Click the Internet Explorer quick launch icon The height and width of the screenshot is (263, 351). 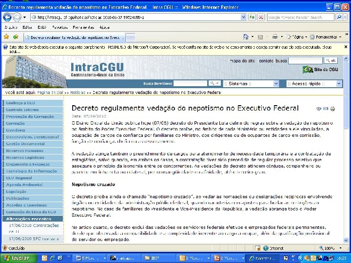tap(53, 258)
